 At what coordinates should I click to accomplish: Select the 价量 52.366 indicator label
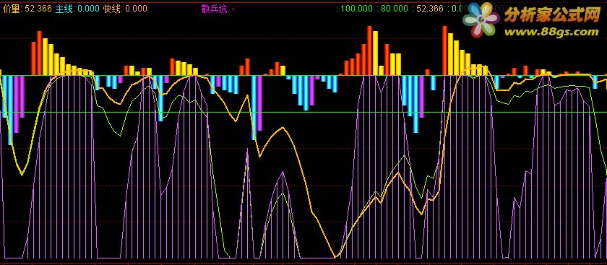point(27,9)
